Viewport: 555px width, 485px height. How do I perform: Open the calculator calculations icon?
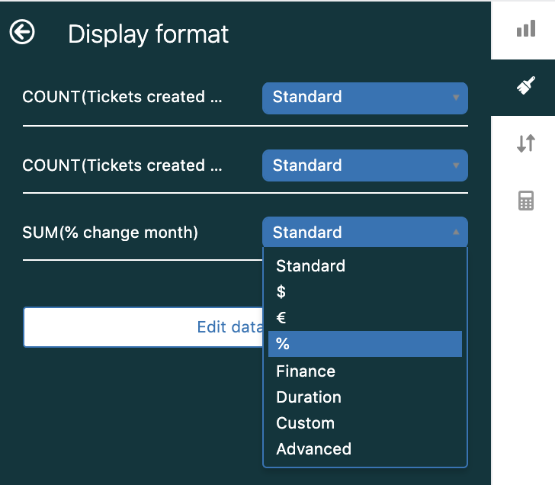(525, 201)
